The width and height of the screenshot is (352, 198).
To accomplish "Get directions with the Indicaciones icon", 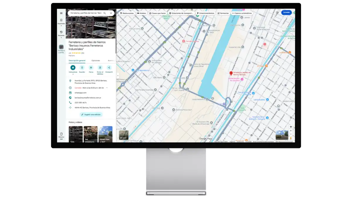I will point(73,68).
